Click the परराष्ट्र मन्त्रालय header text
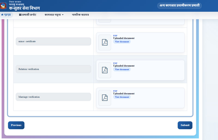218x140 pixels. pos(17,4)
